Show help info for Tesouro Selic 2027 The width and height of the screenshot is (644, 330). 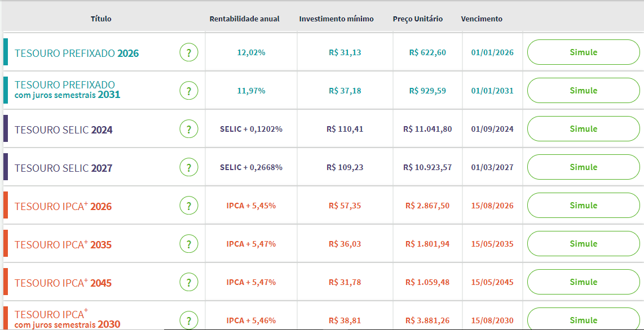click(189, 168)
